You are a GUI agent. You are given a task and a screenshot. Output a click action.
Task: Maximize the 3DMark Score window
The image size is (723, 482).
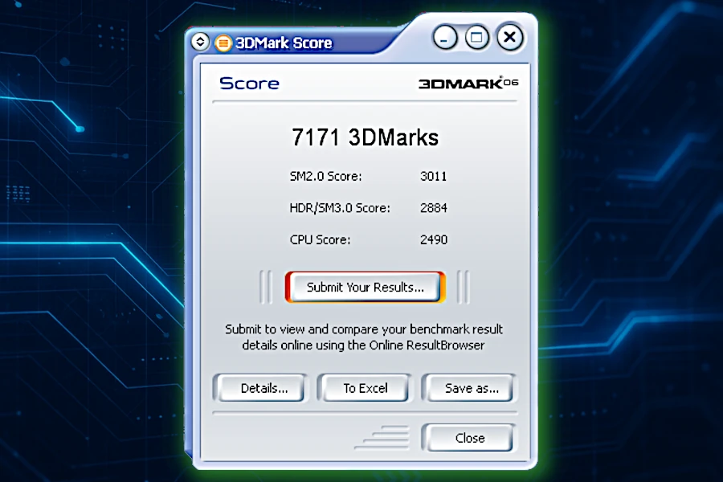(476, 38)
